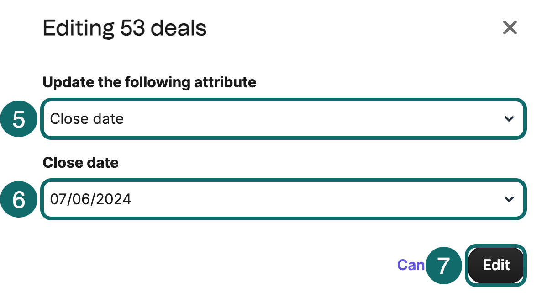The height and width of the screenshot is (298, 547).
Task: Click the Update the following attribute label
Action: (x=149, y=82)
